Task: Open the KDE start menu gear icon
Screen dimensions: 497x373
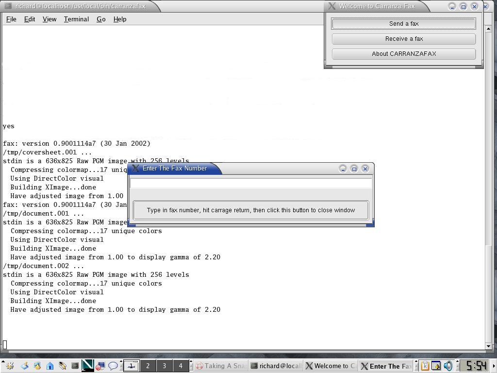Action: point(10,366)
